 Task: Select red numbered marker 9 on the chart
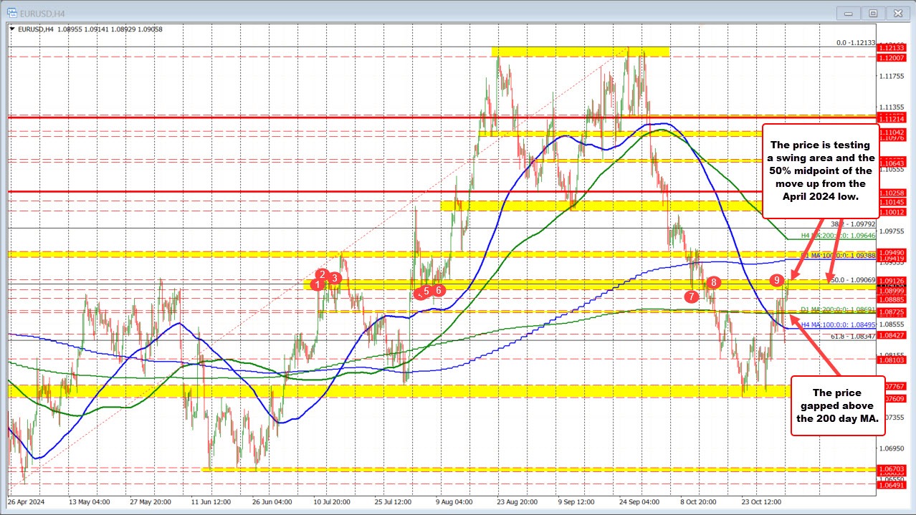point(776,281)
